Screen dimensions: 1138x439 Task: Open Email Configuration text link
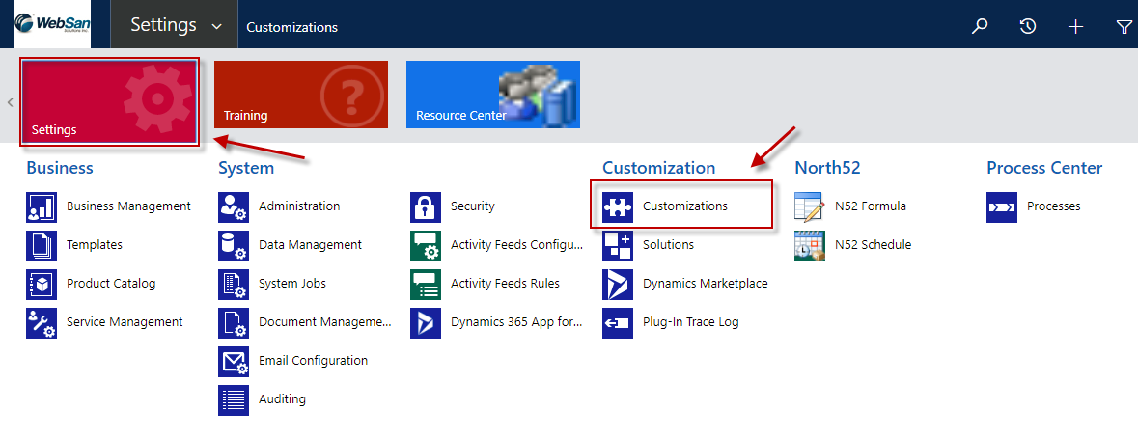(313, 360)
